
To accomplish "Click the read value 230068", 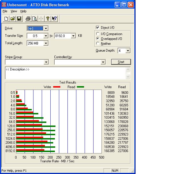I will tap(123, 126).
